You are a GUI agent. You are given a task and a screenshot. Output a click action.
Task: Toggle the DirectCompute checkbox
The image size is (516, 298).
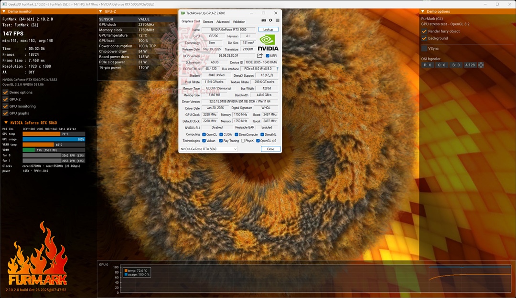[236, 134]
